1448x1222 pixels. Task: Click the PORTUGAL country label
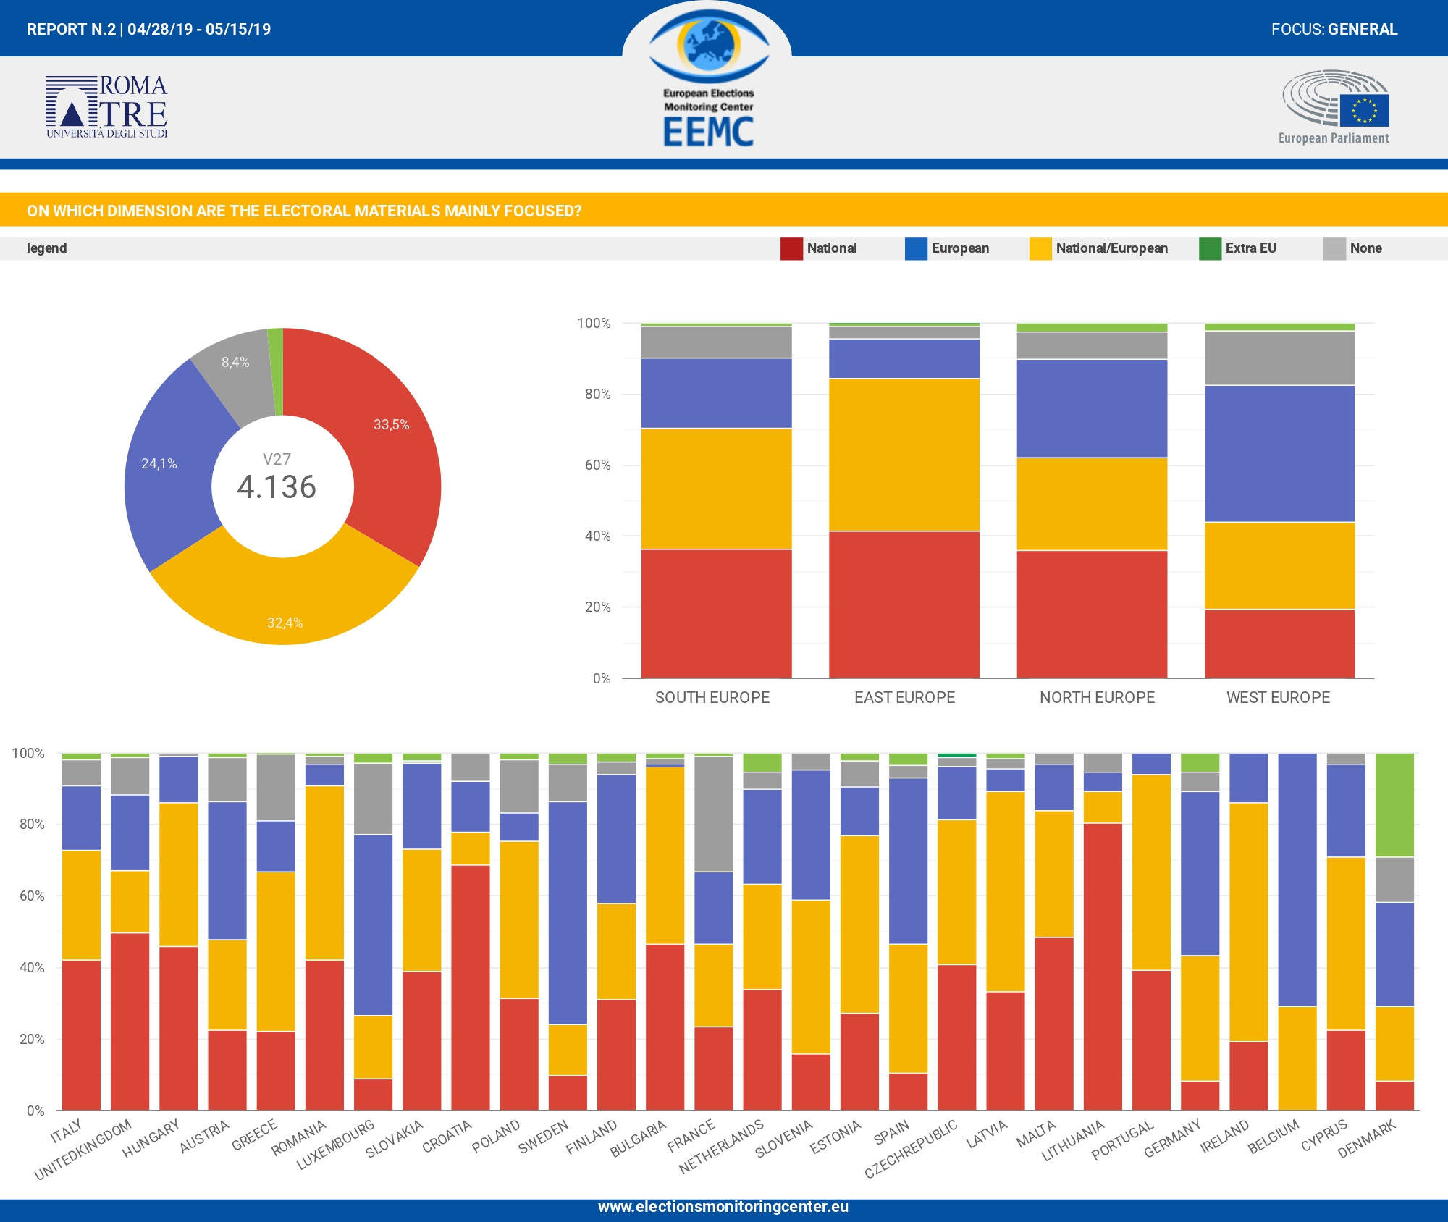pyautogui.click(x=1123, y=1140)
